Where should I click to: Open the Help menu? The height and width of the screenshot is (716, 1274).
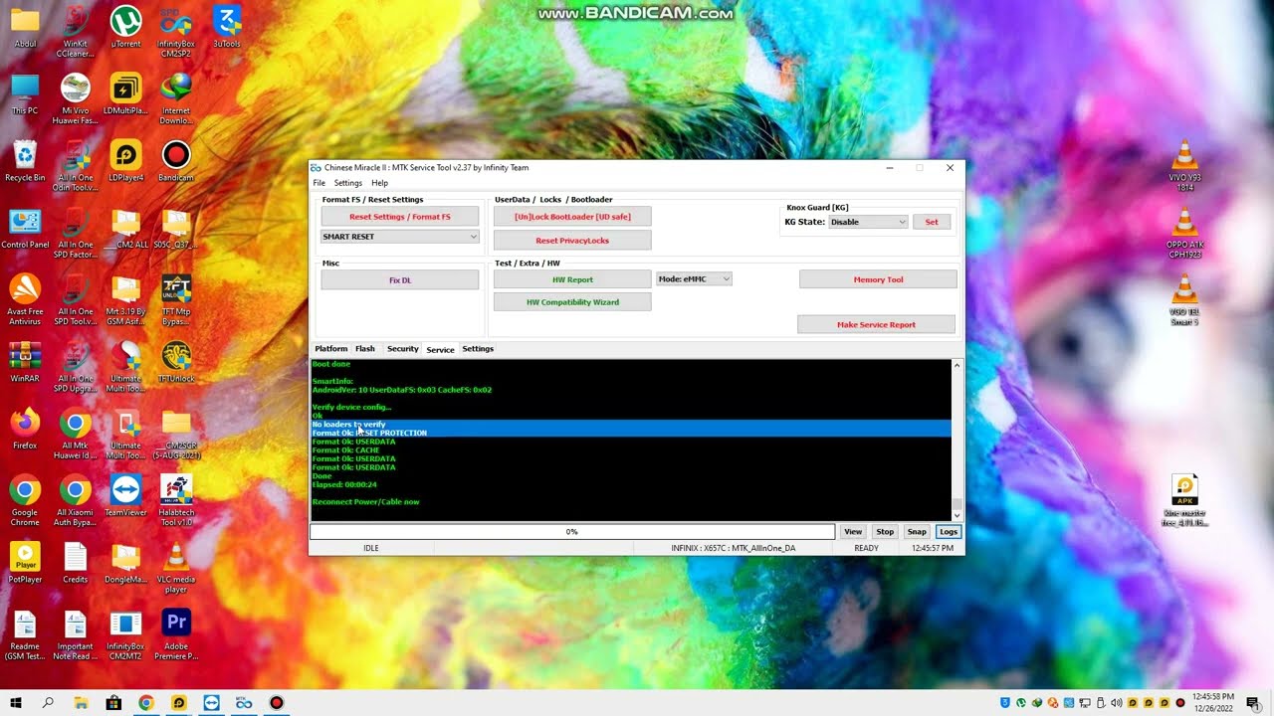tap(379, 183)
